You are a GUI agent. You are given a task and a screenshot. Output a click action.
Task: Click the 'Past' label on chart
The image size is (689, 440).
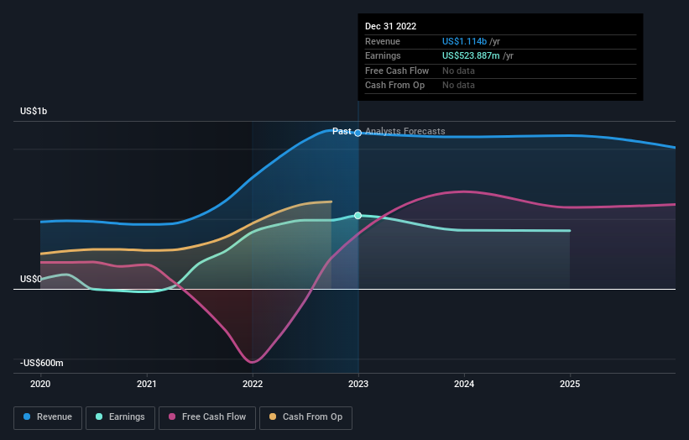[342, 131]
